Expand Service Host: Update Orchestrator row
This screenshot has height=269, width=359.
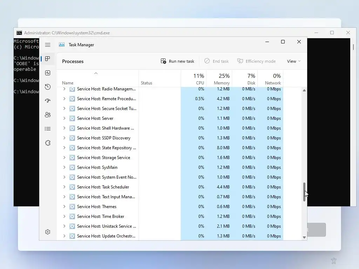tap(65, 236)
